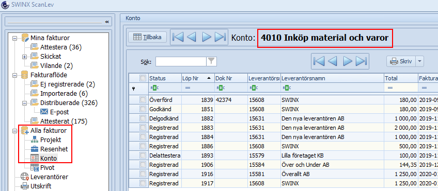
Task: Click the Löp Nr filter equals operator
Action: (187, 88)
